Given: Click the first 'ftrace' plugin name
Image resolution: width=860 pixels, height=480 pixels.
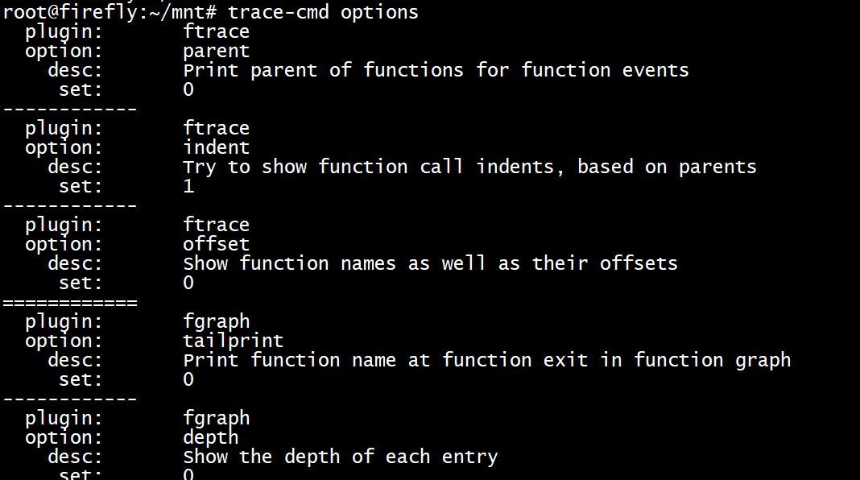Looking at the screenshot, I should 216,31.
